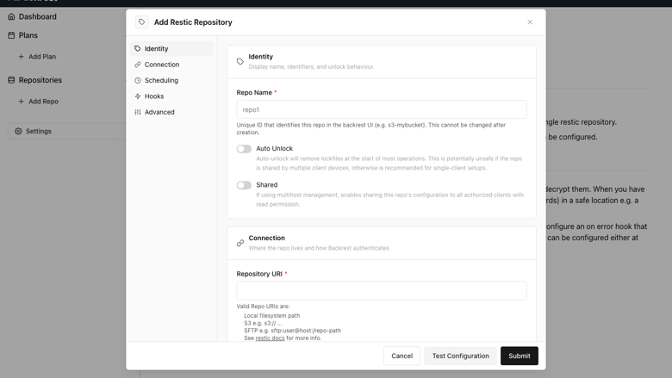Click the tag icon in Identity section header
Viewport: 672px width, 378px height.
[240, 62]
